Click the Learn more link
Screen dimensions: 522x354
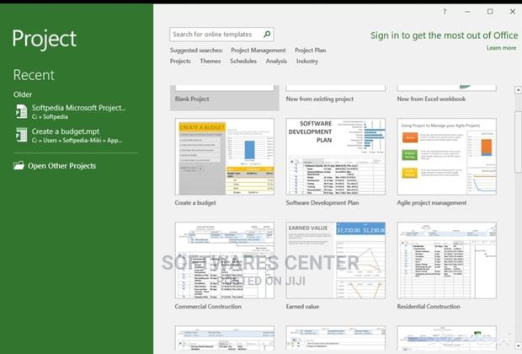pyautogui.click(x=501, y=48)
